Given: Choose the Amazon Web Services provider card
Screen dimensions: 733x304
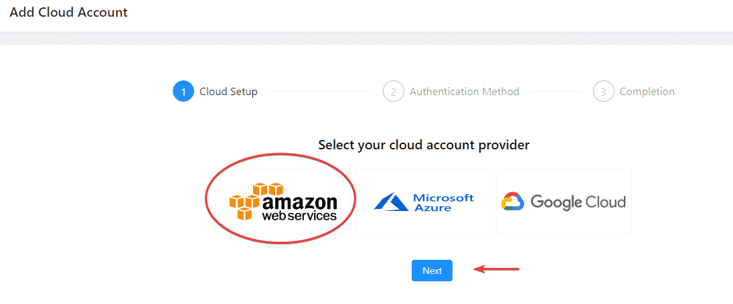Looking at the screenshot, I should click(282, 202).
